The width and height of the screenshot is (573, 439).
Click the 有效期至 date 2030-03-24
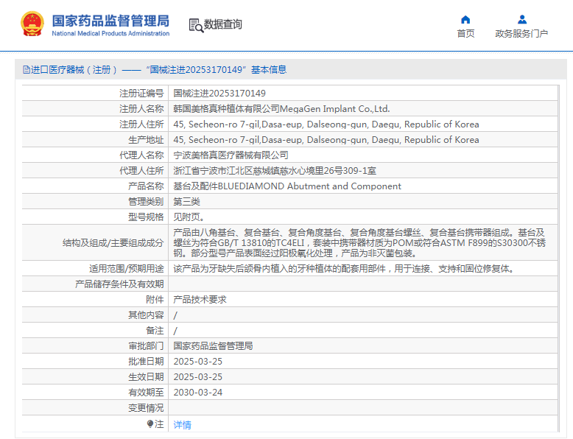pos(197,392)
